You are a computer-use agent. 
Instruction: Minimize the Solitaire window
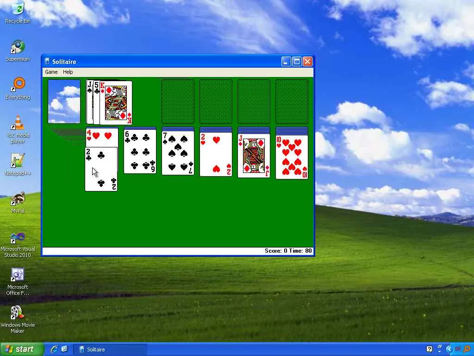(286, 62)
